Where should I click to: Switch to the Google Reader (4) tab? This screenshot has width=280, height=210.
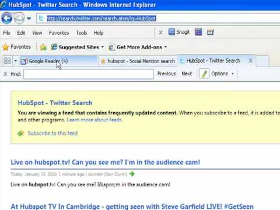click(x=58, y=61)
